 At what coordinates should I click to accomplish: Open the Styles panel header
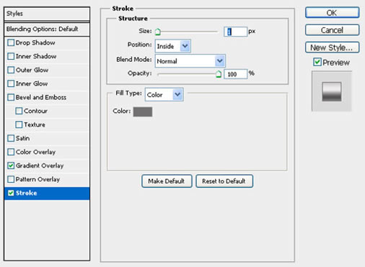click(x=47, y=14)
